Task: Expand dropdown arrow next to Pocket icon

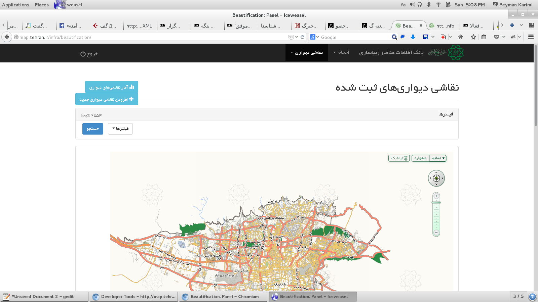Action: click(x=504, y=37)
